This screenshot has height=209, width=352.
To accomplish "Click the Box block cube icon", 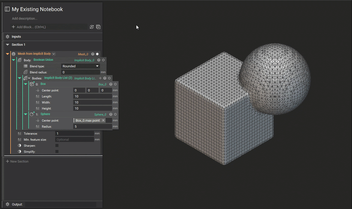I will (32, 84).
